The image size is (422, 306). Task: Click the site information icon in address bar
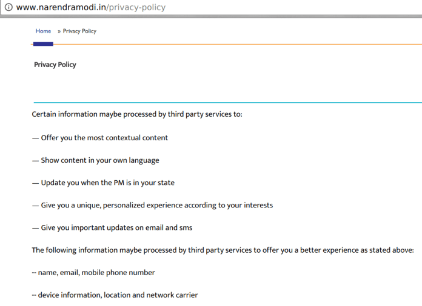[x=8, y=7]
